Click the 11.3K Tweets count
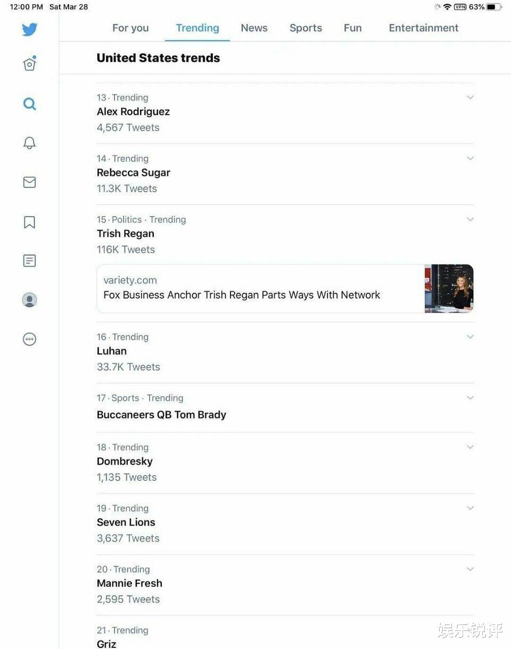 [x=127, y=188]
